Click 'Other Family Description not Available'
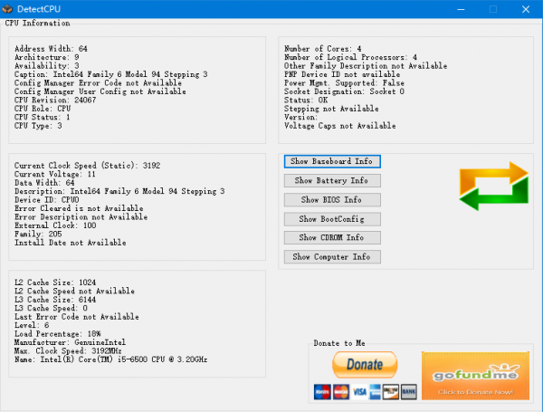Screen dimensions: 543x412 (x=366, y=66)
